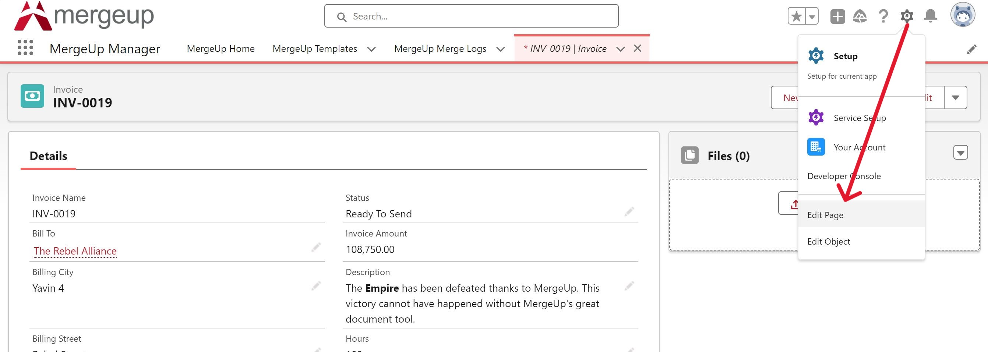Viewport: 988px width, 352px height.
Task: Click the Files (0) heading link
Action: point(728,156)
